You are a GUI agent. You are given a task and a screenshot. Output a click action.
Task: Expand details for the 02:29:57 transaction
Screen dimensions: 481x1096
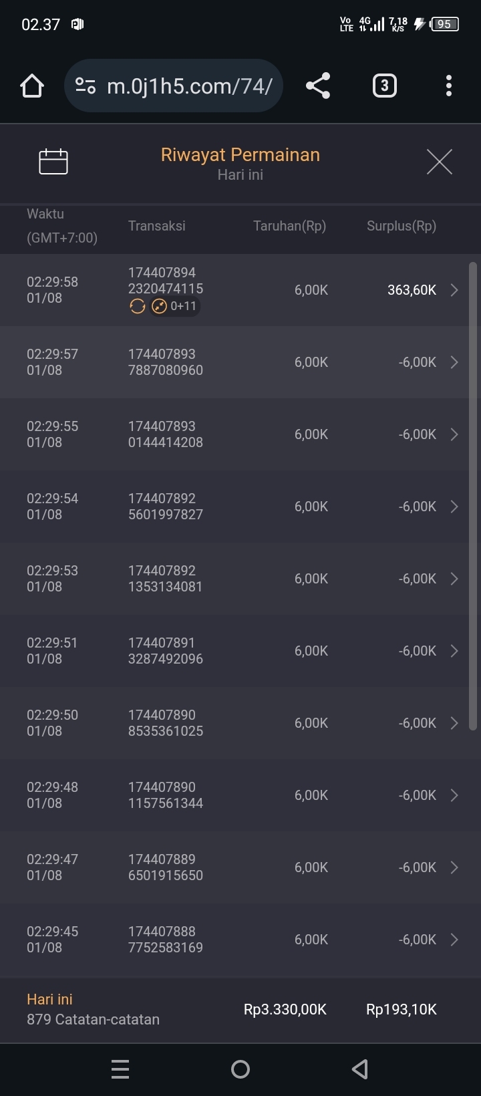tap(454, 362)
